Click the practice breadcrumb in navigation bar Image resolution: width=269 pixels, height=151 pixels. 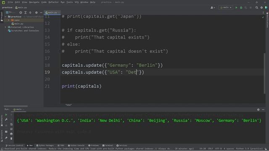click(x=7, y=8)
